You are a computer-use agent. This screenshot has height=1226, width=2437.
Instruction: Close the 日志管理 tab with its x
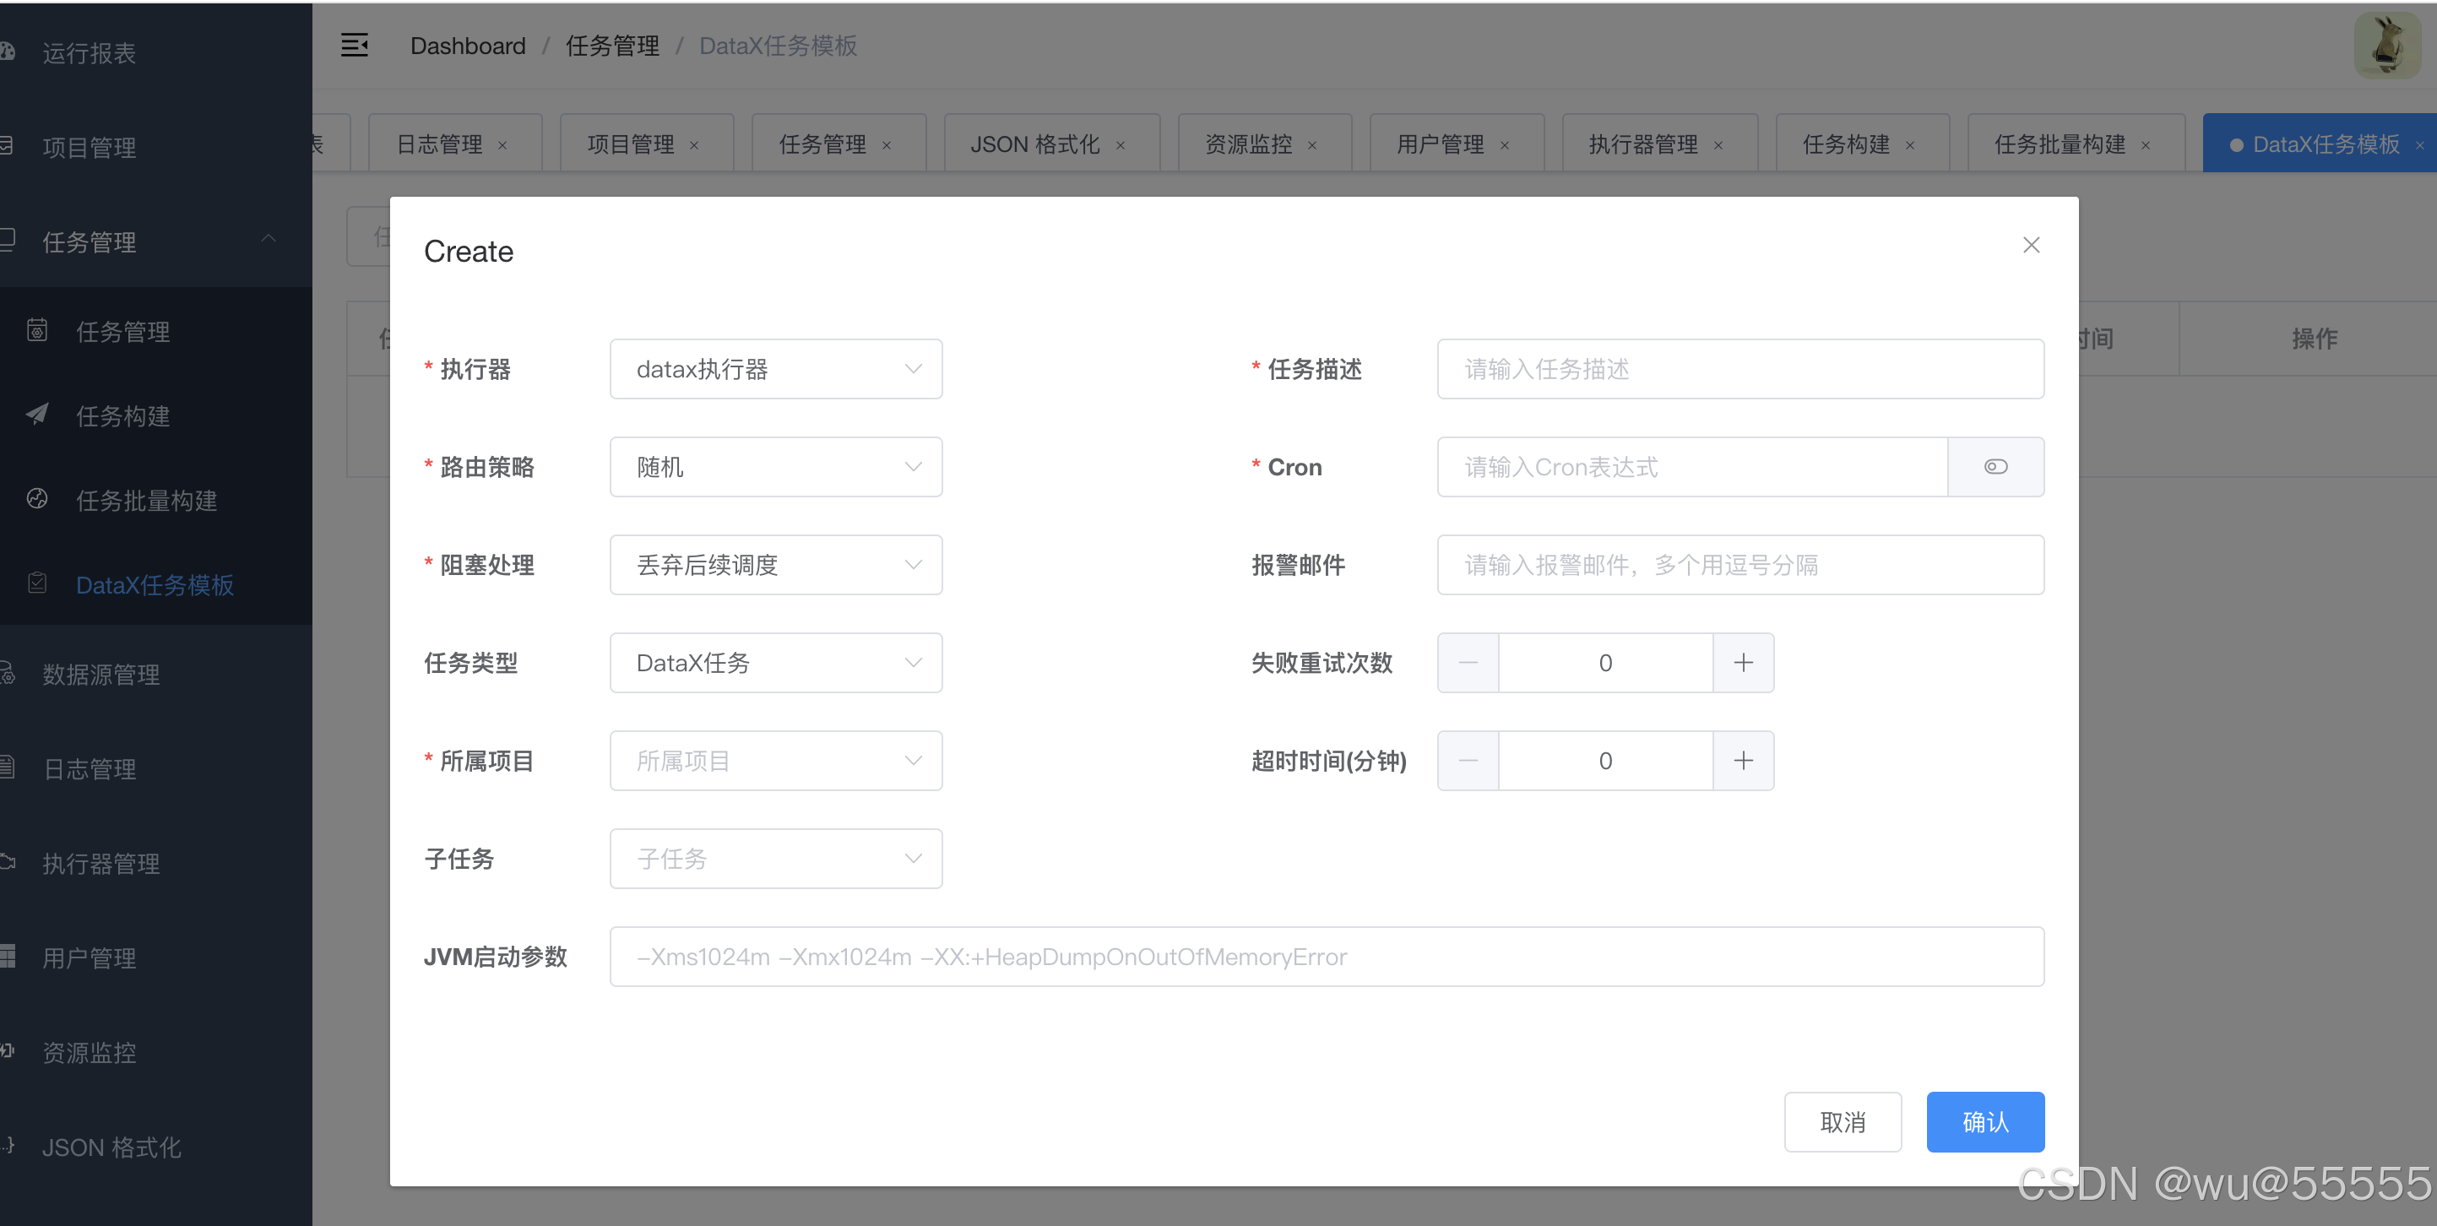[502, 144]
